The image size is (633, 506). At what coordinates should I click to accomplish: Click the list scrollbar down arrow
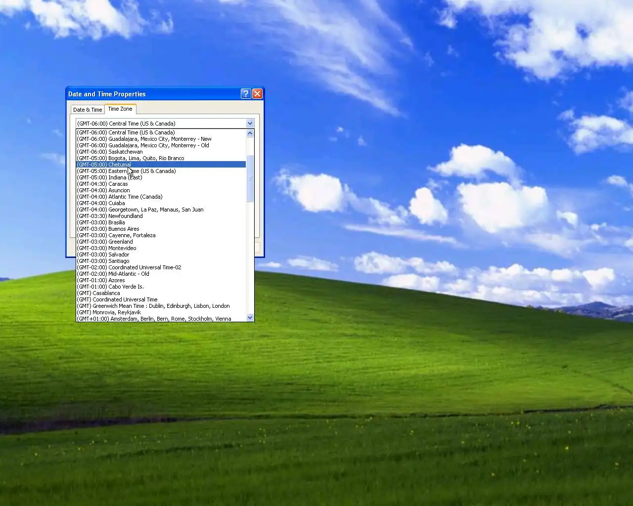[x=250, y=318]
